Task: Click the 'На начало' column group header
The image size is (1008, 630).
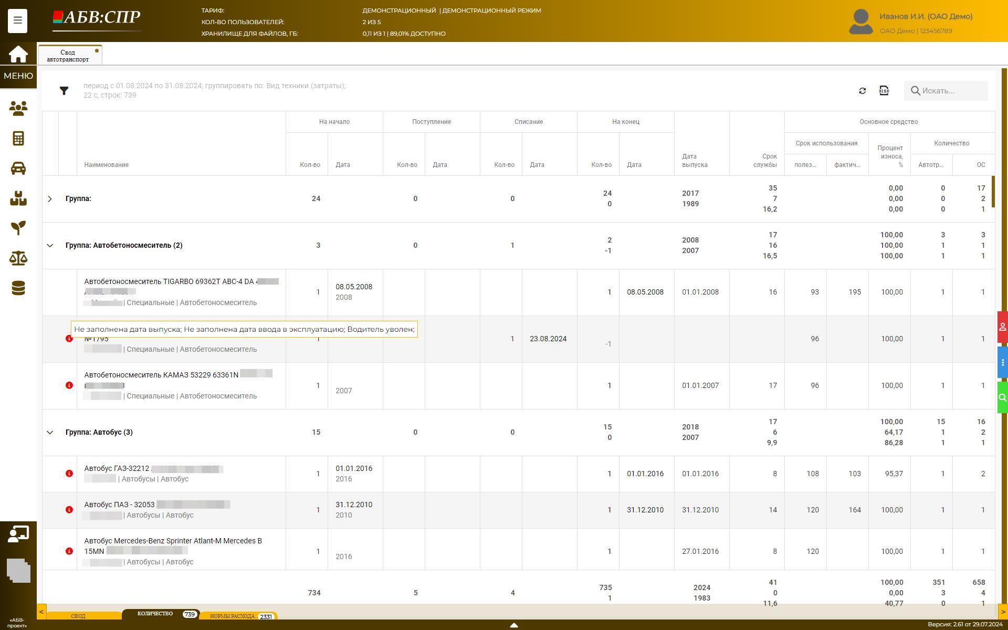Action: (334, 122)
